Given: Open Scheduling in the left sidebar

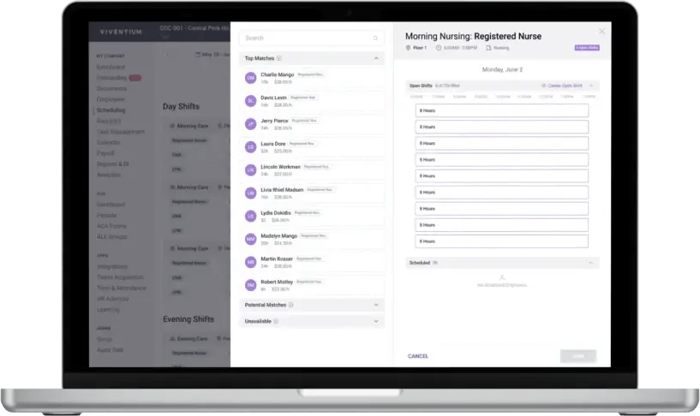Looking at the screenshot, I should click(111, 110).
